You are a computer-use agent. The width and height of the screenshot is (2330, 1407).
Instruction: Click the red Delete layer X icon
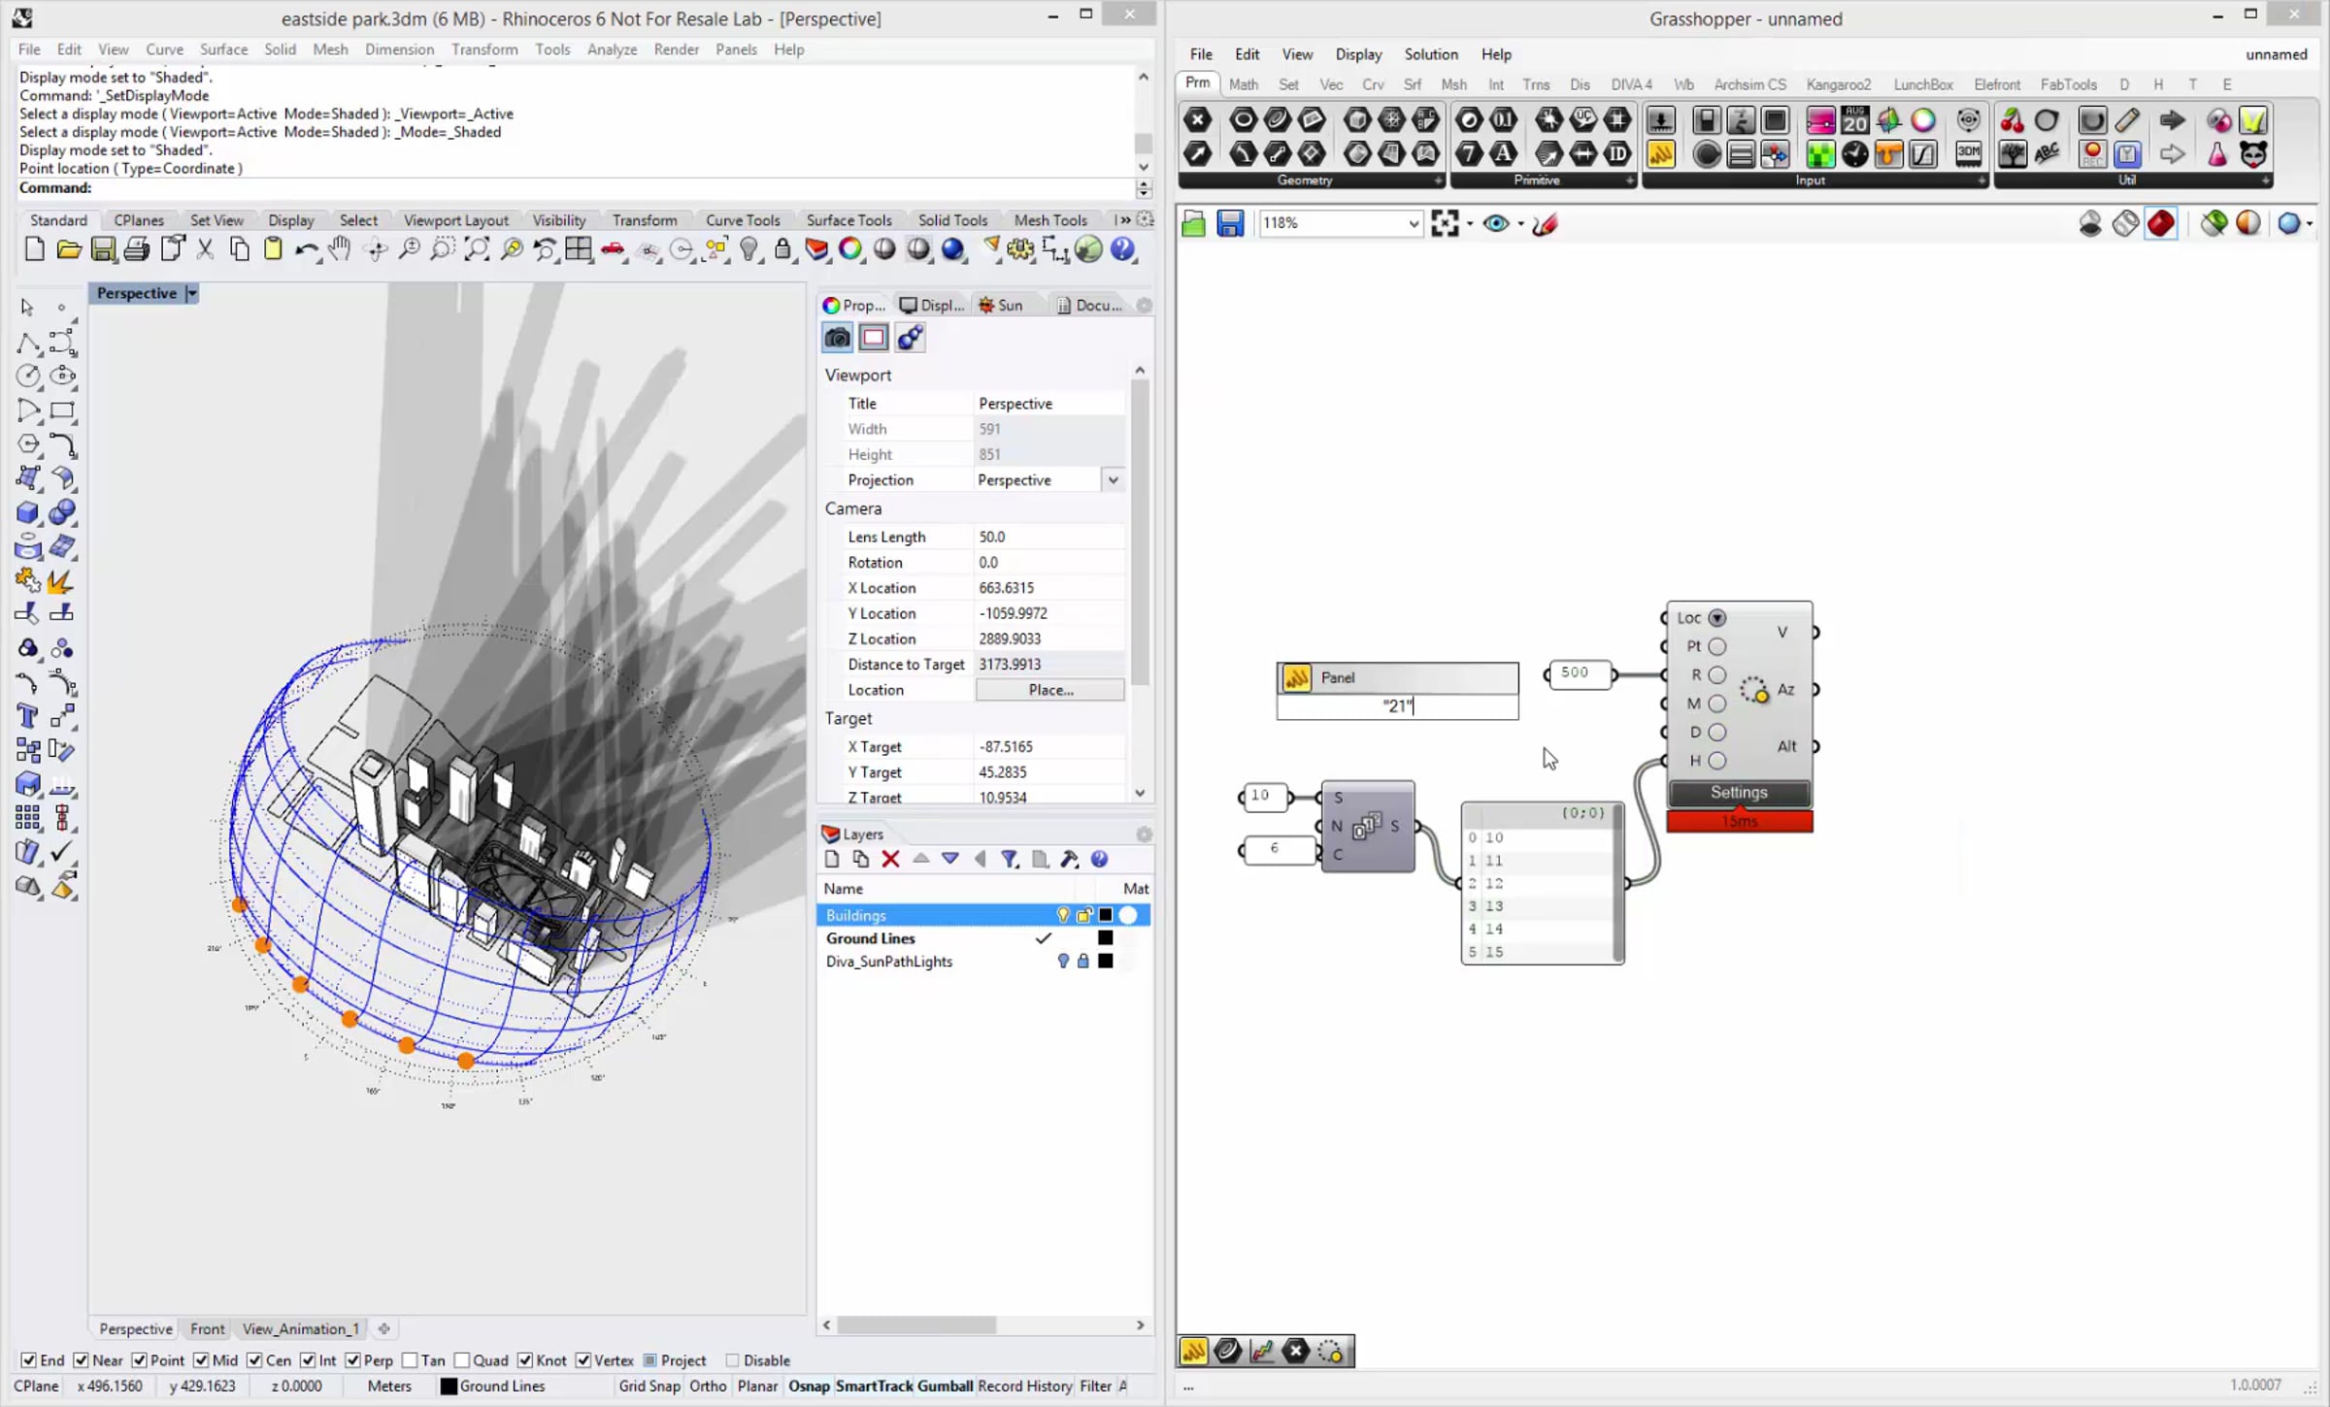(890, 859)
